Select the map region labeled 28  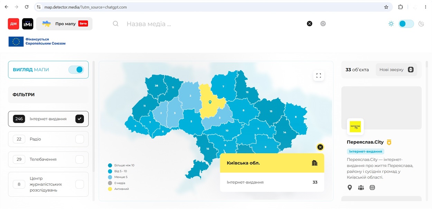(x=156, y=86)
